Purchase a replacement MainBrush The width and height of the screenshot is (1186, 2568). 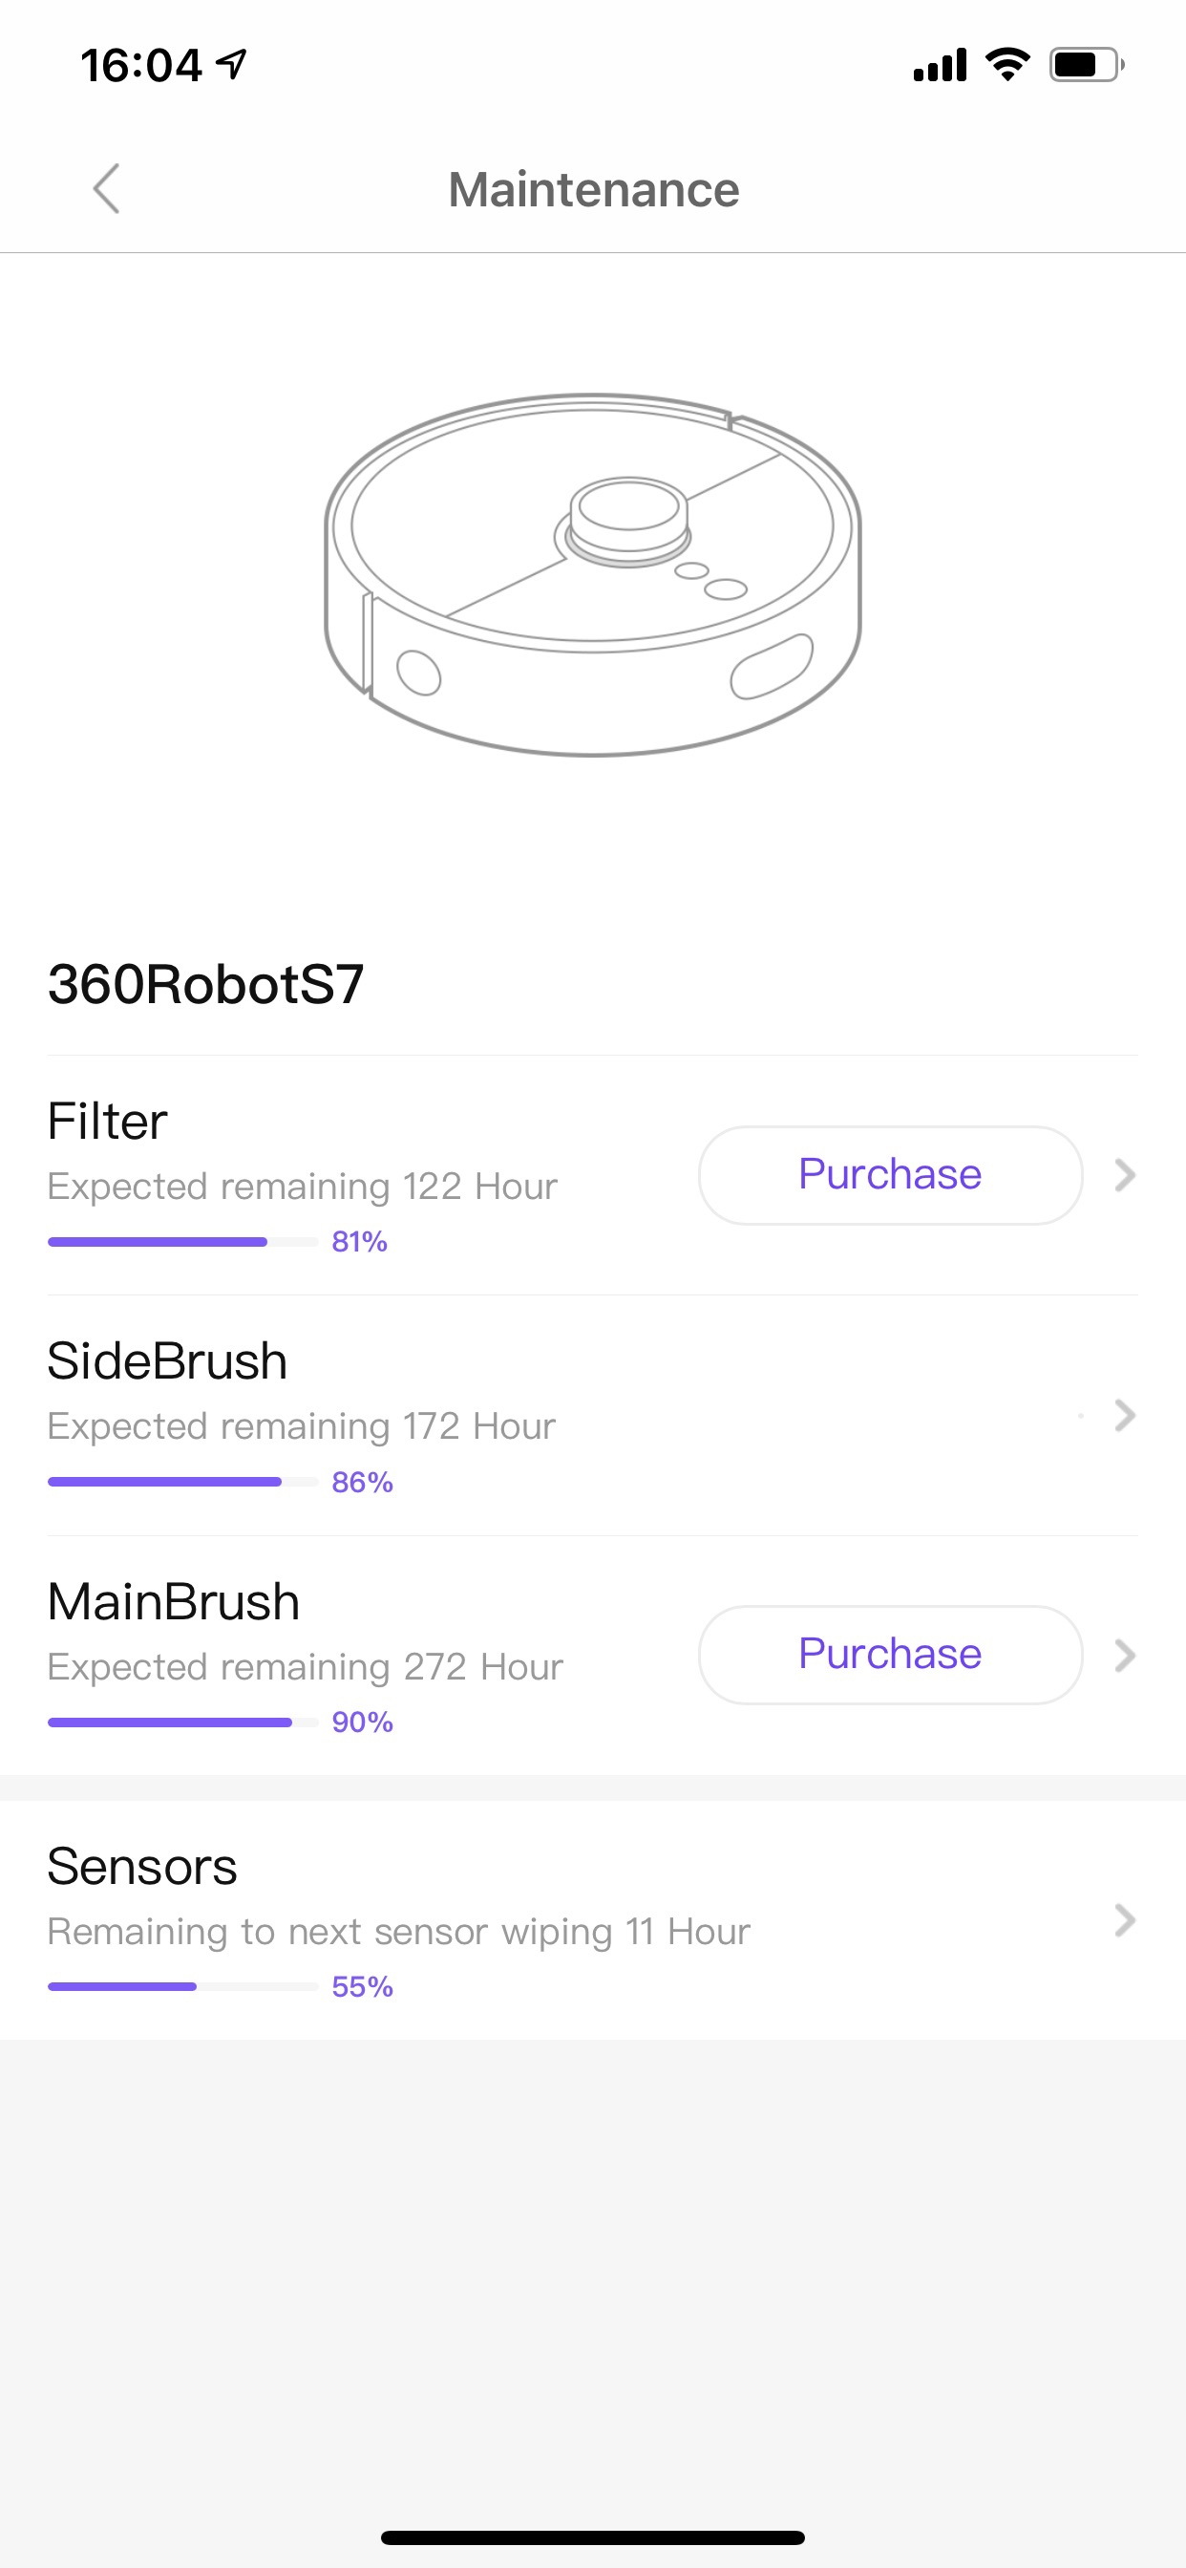pos(890,1654)
